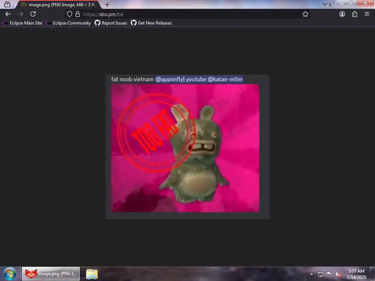Image resolution: width=375 pixels, height=281 pixels.
Task: Open the Windows Start menu orb
Action: pyautogui.click(x=10, y=274)
